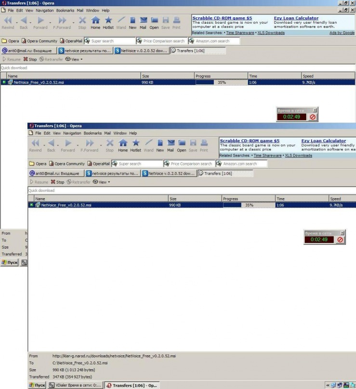
Task: Click the Wand icon in the back window
Action: (121, 20)
